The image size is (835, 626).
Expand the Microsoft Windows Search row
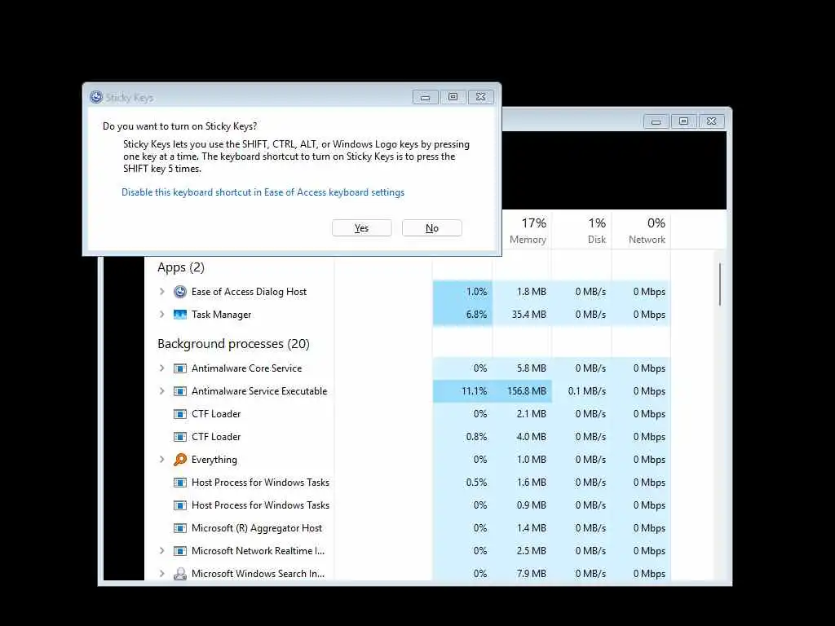click(x=162, y=574)
